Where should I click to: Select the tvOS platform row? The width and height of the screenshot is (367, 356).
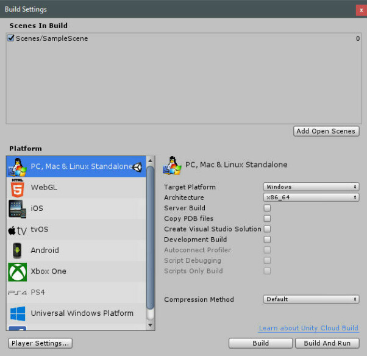tap(76, 229)
